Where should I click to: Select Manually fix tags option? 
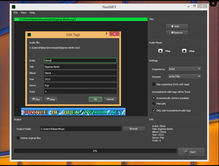click(154, 104)
